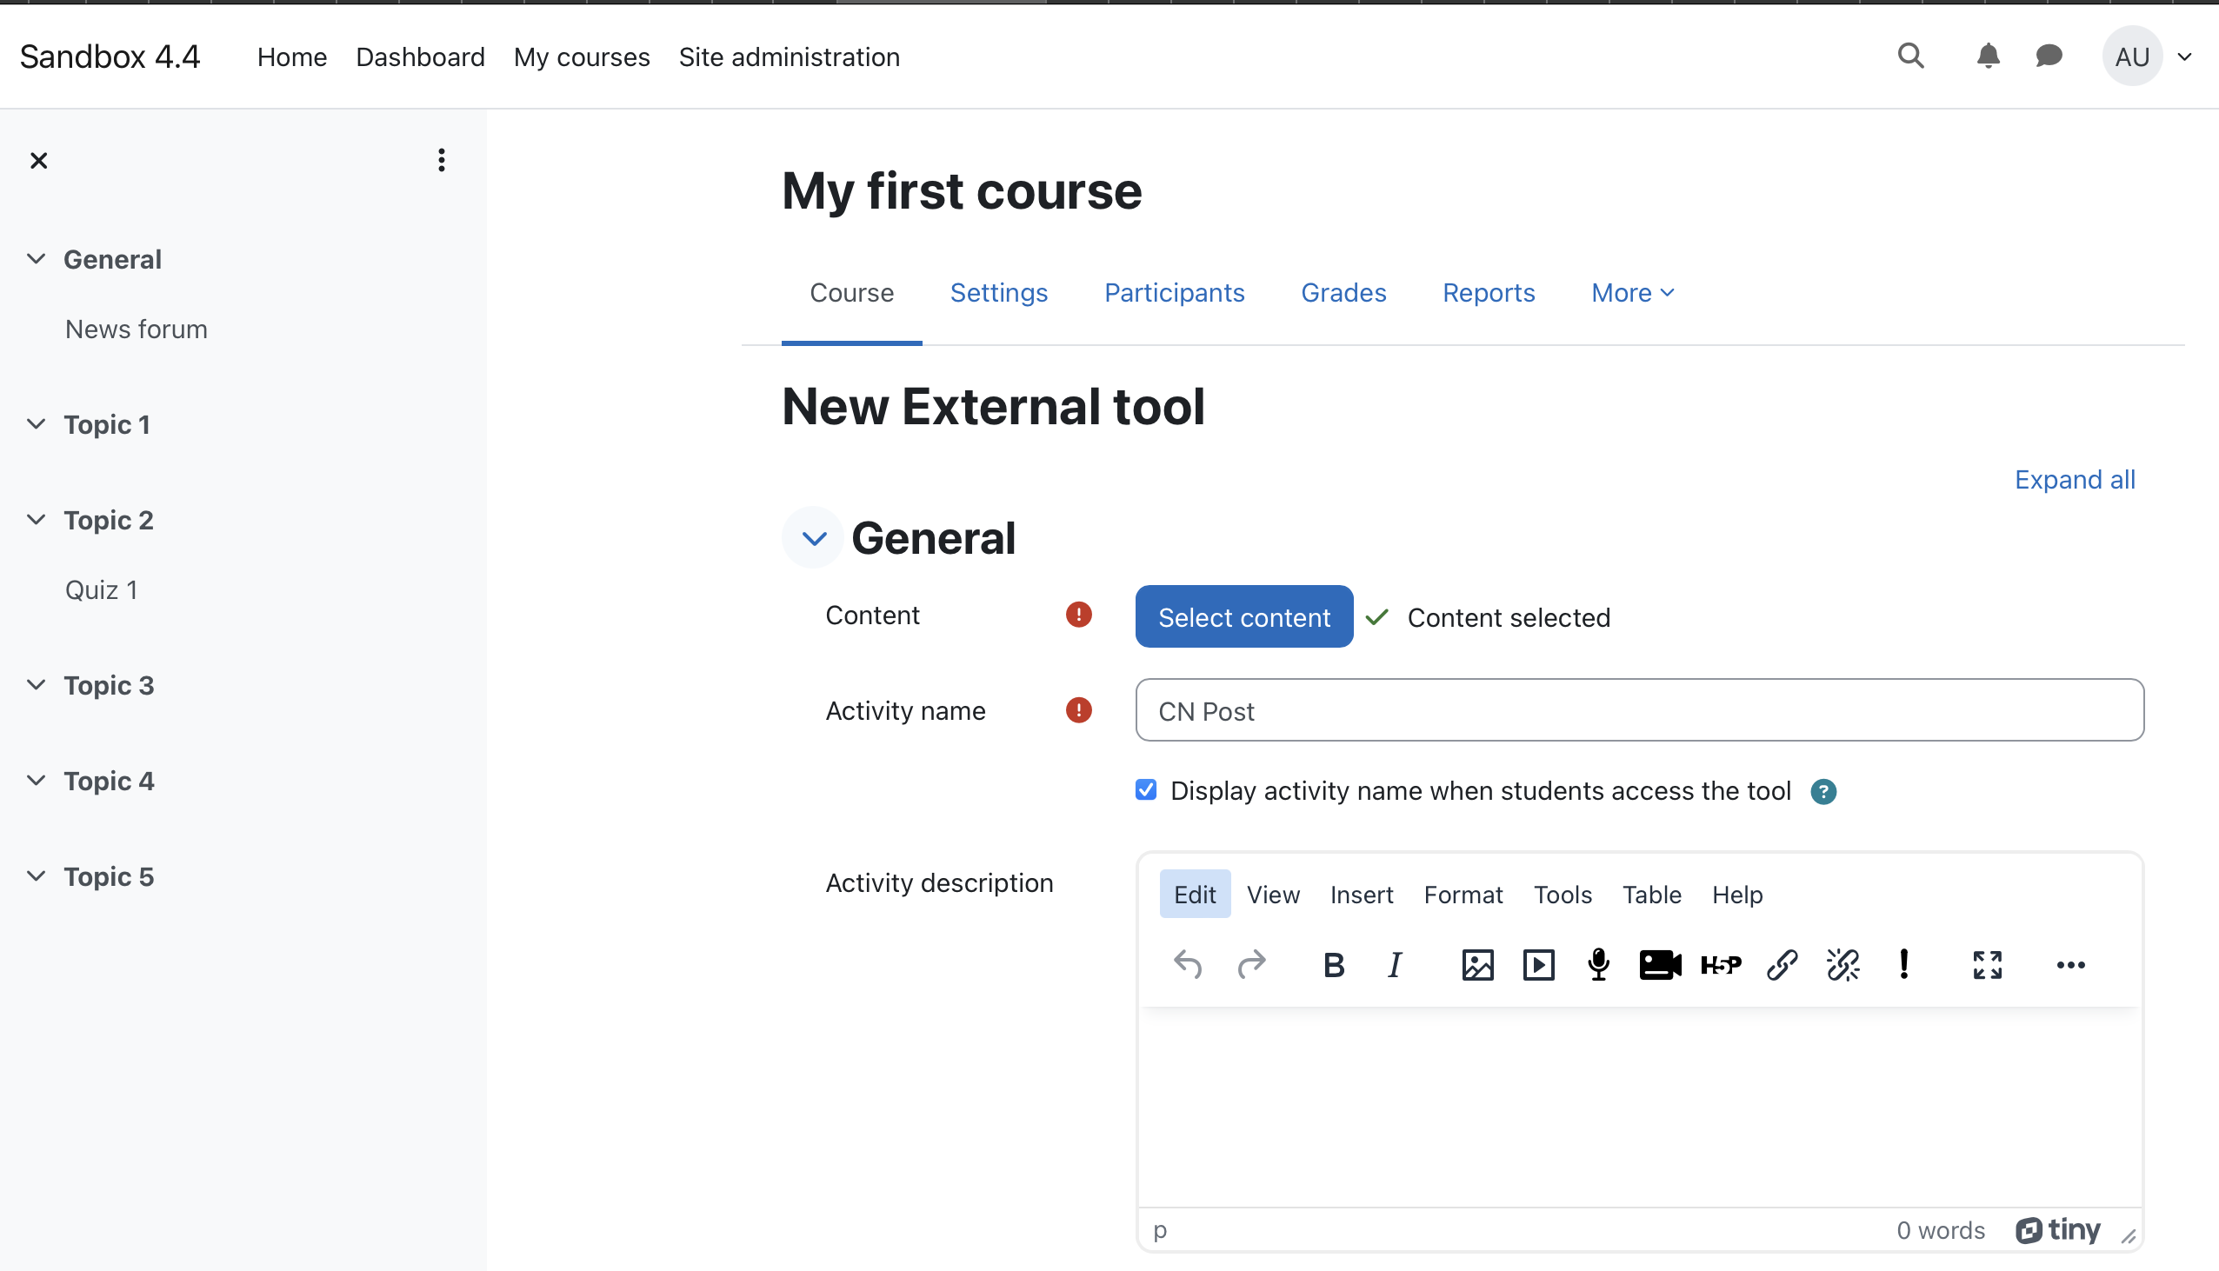Reveal more editor toolbar buttons

(2070, 965)
